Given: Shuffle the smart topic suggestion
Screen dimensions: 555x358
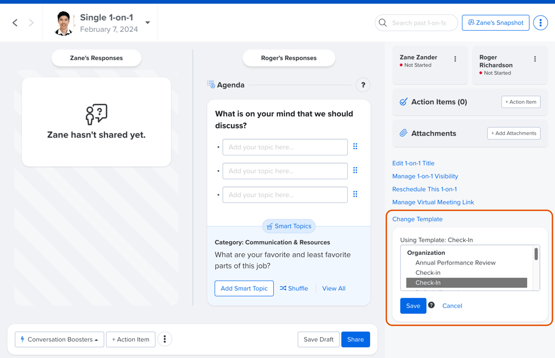Looking at the screenshot, I should (x=294, y=289).
